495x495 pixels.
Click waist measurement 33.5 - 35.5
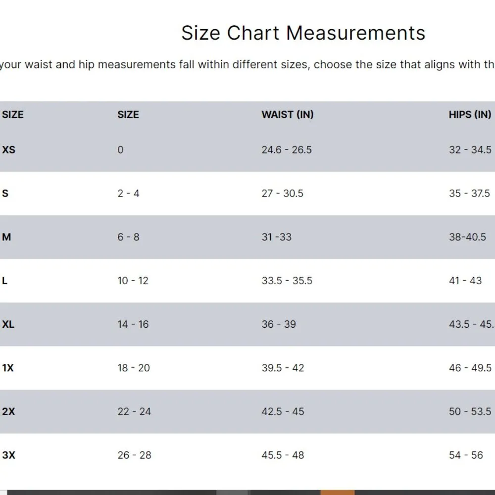pyautogui.click(x=287, y=281)
